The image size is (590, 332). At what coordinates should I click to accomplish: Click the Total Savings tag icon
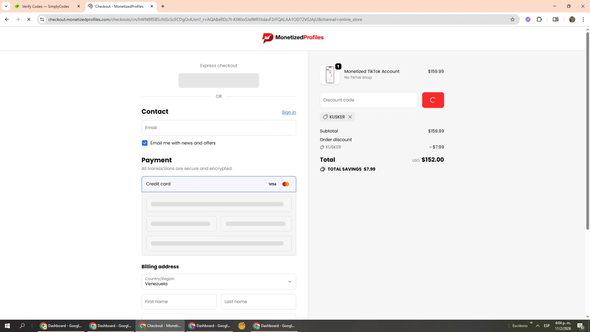click(x=323, y=169)
